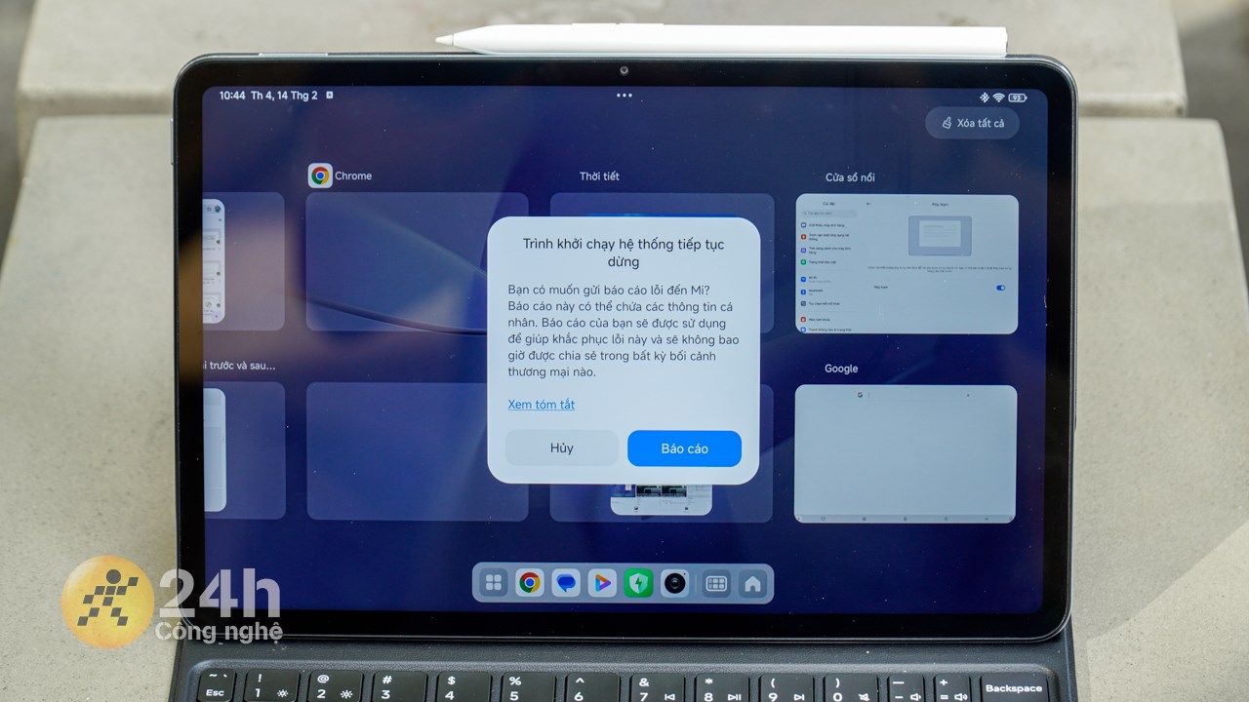This screenshot has width=1249, height=702.
Task: Open the Google recent app card
Action: [x=906, y=453]
